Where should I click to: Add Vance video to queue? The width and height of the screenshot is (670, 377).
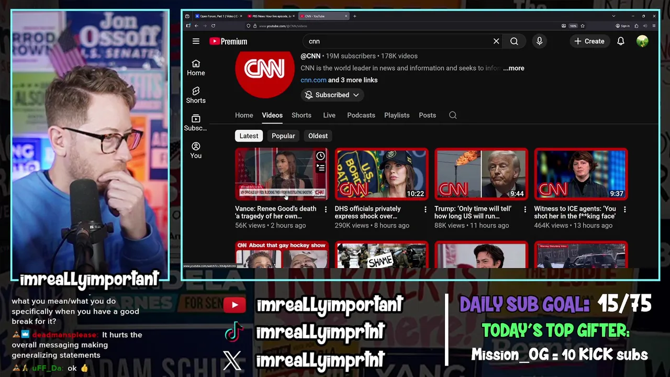tap(320, 168)
